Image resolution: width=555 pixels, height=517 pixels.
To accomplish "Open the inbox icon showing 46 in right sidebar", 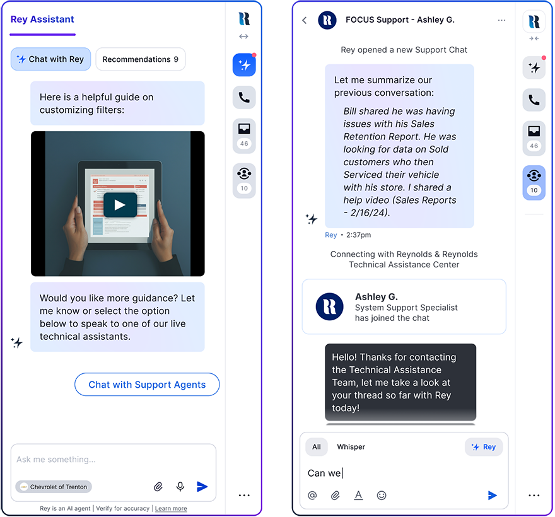I will click(534, 138).
